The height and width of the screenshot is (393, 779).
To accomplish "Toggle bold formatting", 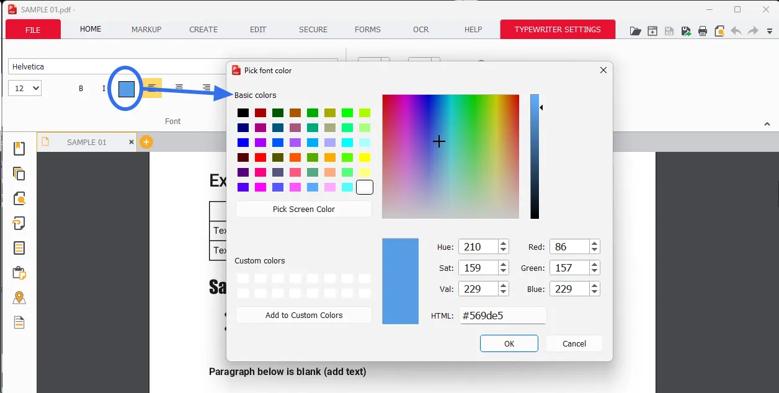I will [81, 89].
